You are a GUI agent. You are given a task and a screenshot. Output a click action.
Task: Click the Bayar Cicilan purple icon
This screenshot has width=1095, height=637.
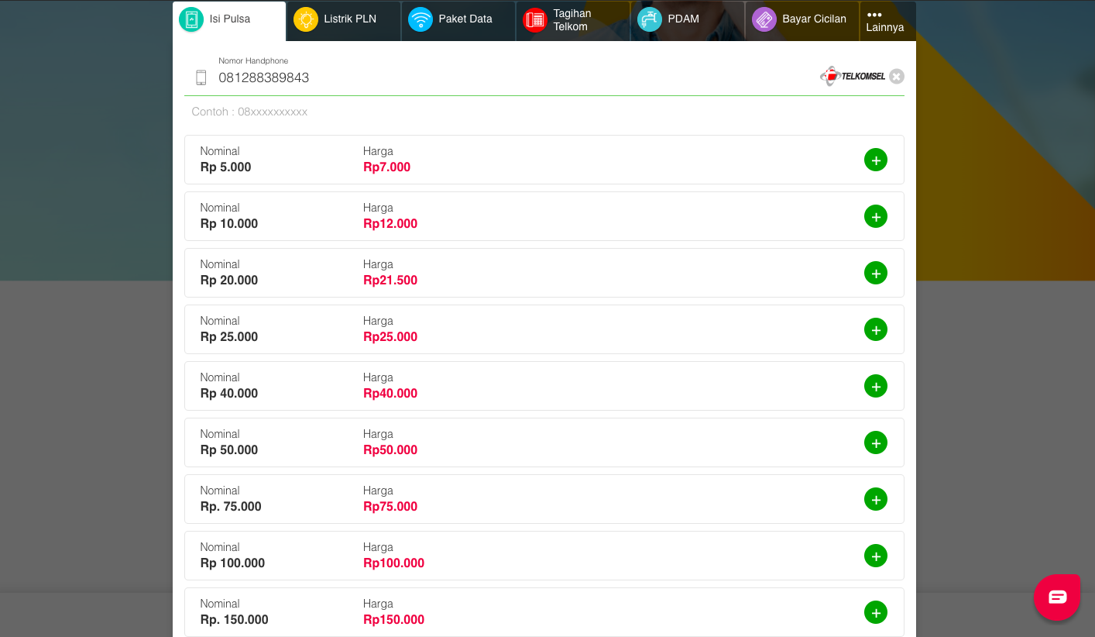click(764, 19)
